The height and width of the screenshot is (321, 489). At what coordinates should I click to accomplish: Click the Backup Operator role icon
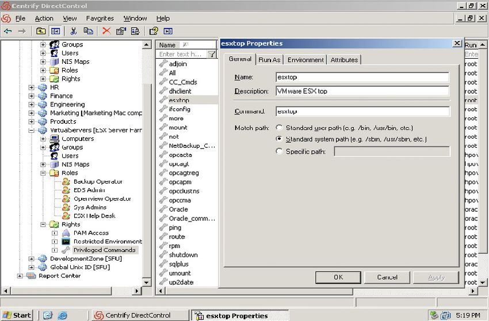[66, 182]
